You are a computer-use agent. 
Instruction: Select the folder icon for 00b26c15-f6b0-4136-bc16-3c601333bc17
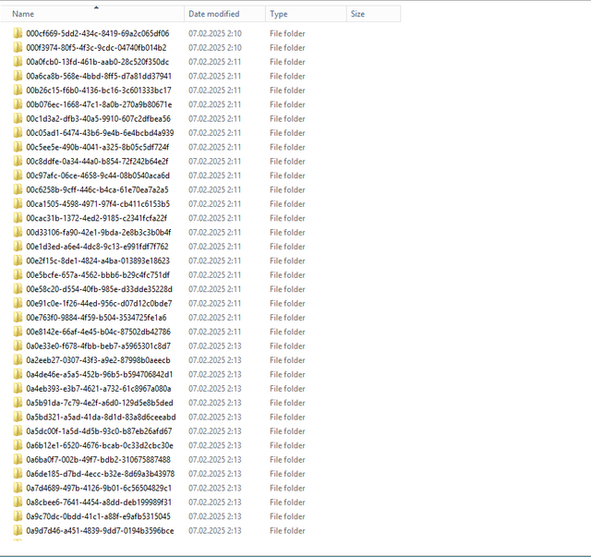coord(18,91)
